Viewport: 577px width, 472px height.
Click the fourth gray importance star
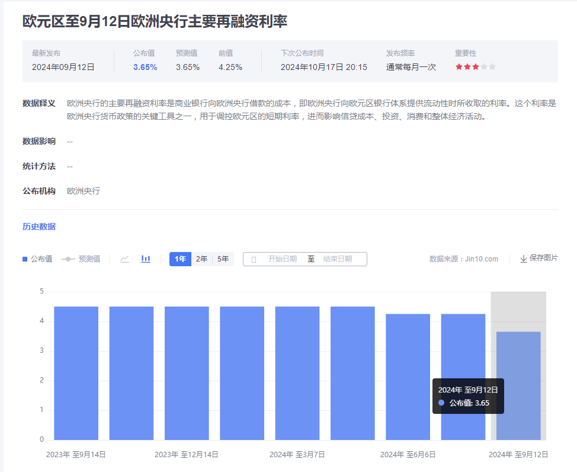point(484,67)
